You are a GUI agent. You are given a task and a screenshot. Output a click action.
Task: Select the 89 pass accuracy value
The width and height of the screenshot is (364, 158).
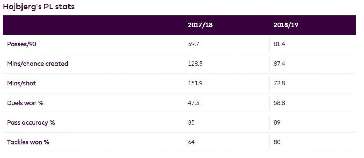tap(277, 122)
